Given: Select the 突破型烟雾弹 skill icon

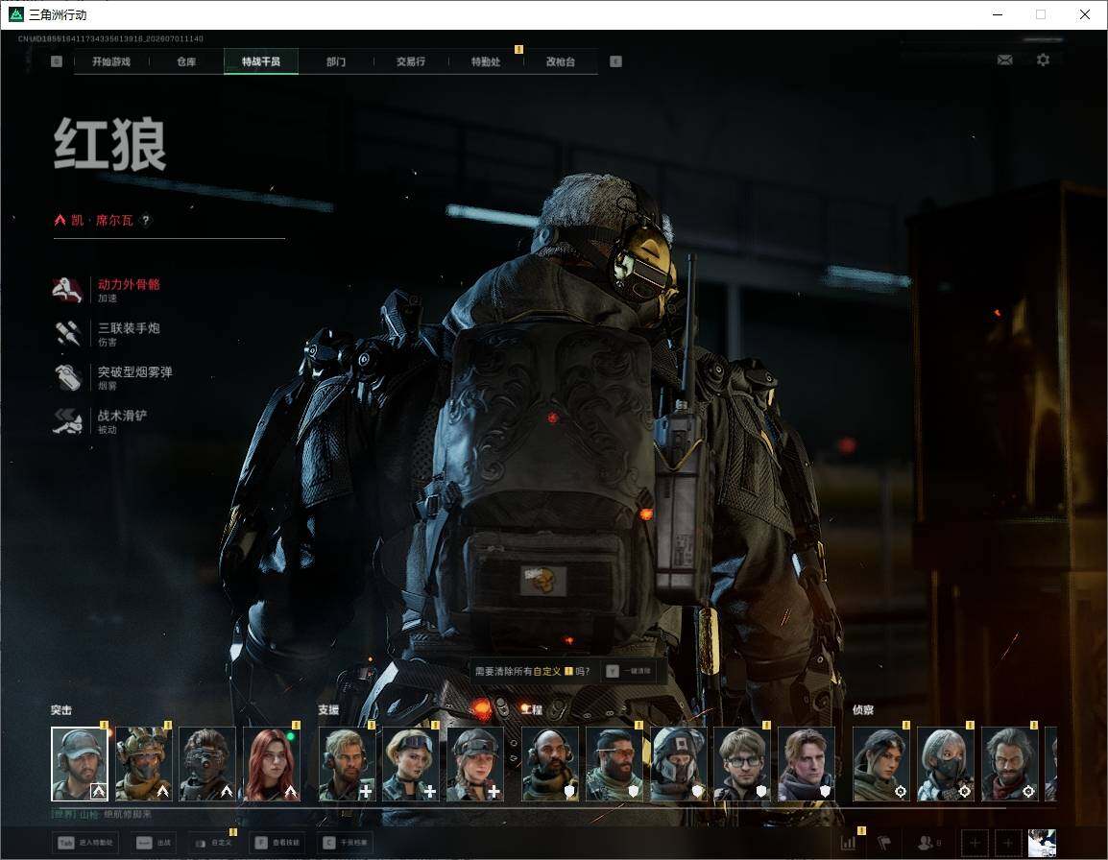Looking at the screenshot, I should [68, 376].
